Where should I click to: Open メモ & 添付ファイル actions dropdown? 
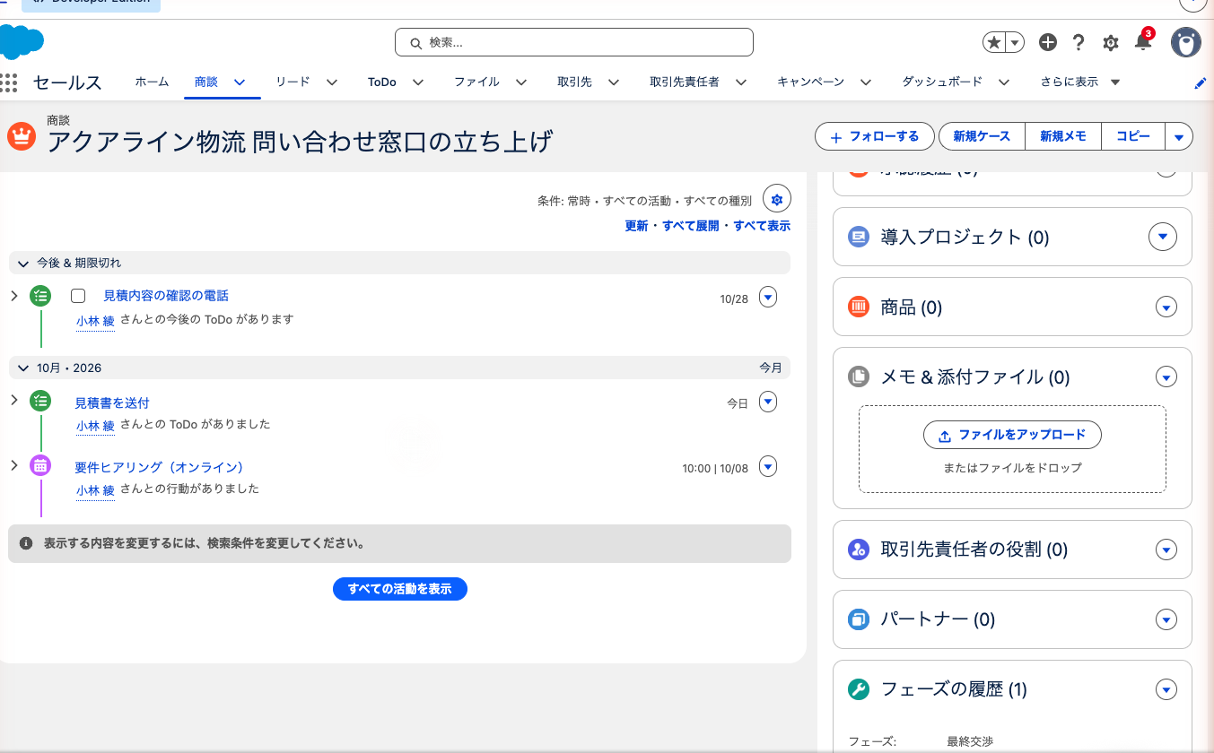click(1166, 377)
